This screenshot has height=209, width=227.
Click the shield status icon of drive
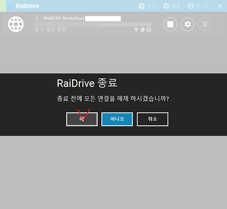pyautogui.click(x=143, y=30)
